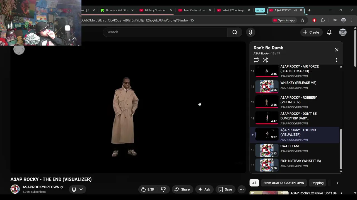Open the red hand ad-blocker extension
This screenshot has height=200, width=357.
[314, 20]
